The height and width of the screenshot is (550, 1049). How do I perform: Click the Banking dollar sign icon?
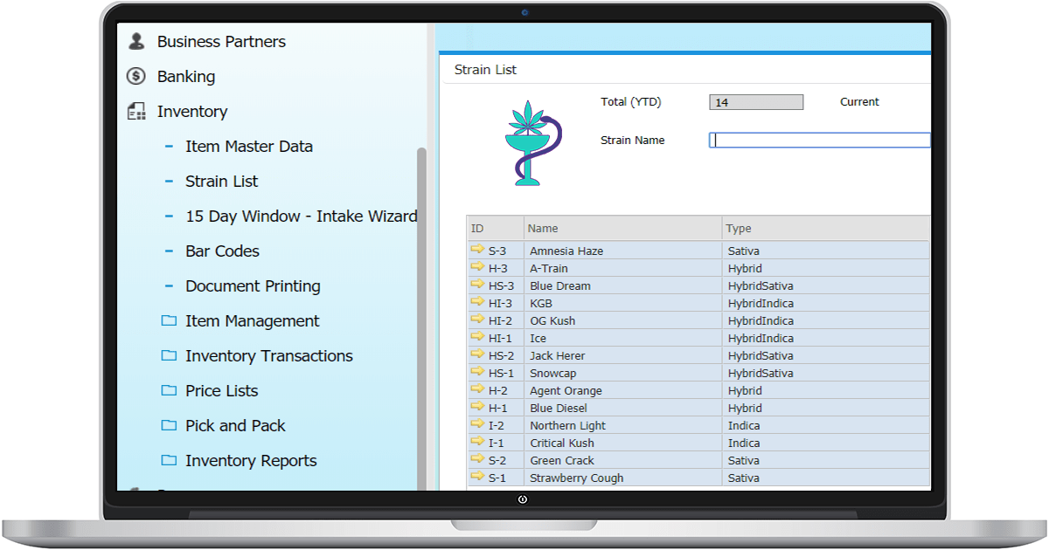click(x=135, y=77)
